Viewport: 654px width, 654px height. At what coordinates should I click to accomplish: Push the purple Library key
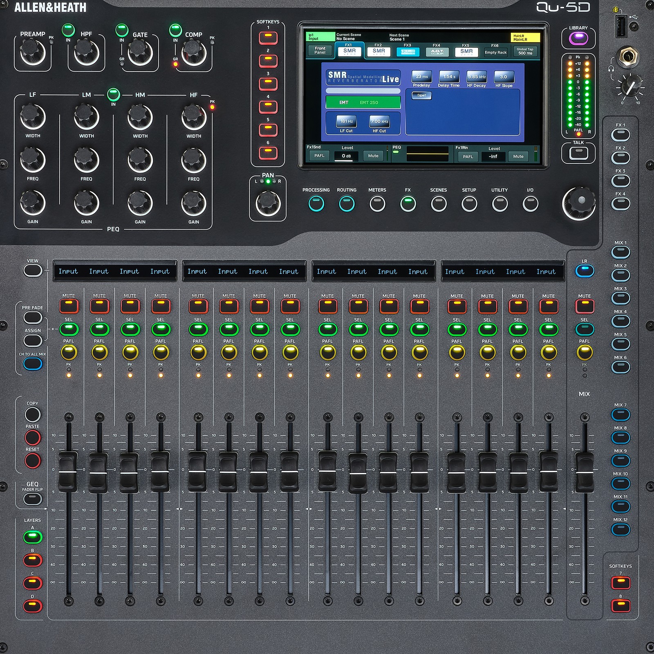click(578, 39)
